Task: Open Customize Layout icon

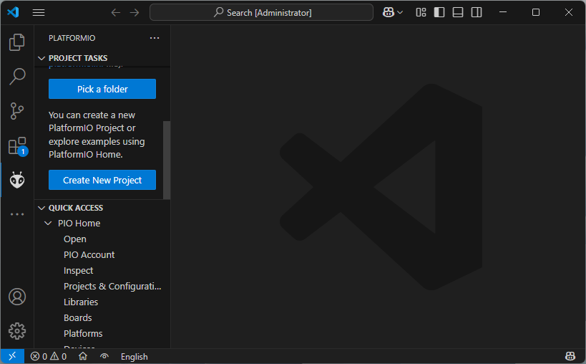Action: click(x=421, y=12)
